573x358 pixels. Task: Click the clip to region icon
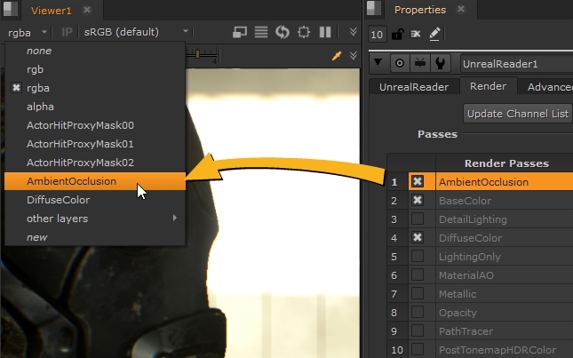coord(240,32)
